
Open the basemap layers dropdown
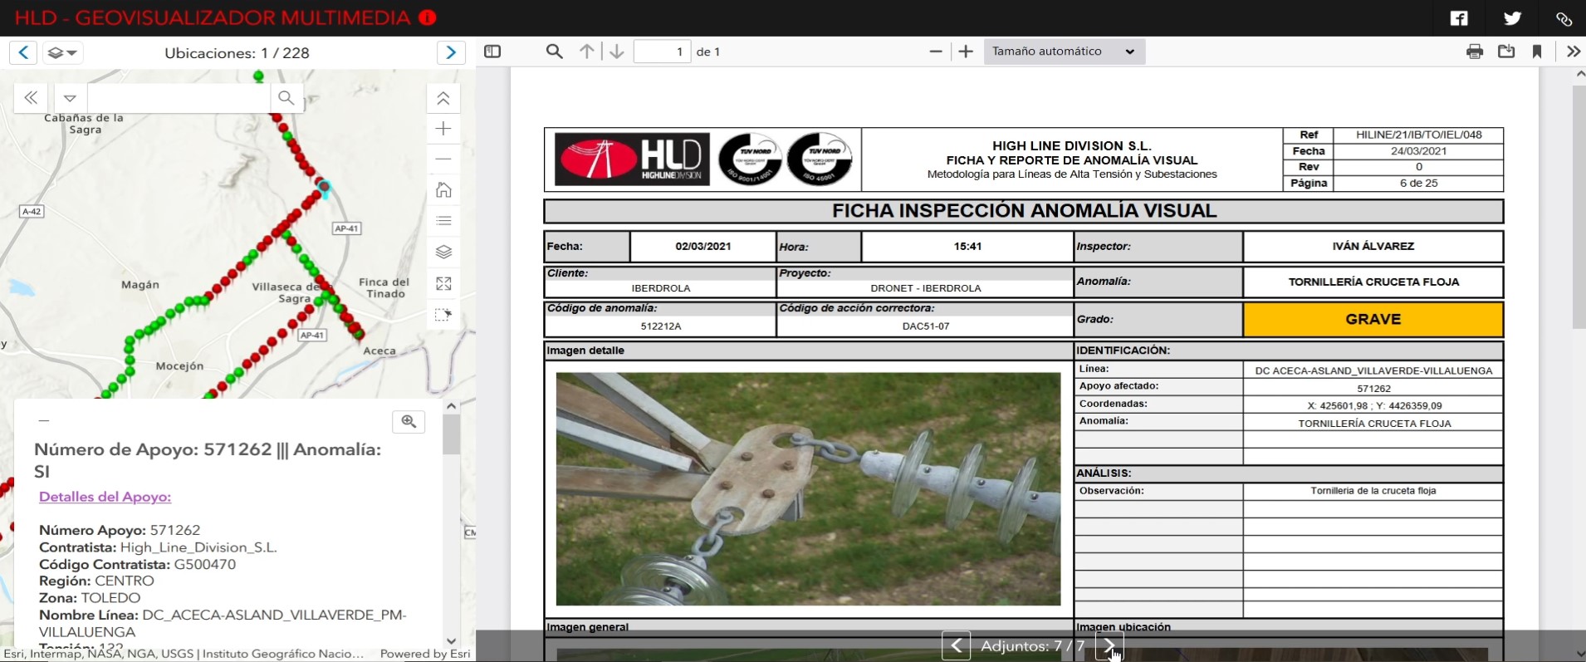point(61,53)
